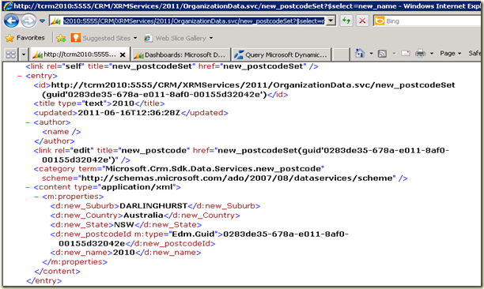
Task: Click the Suggested Sites orange icon
Action: (x=75, y=38)
